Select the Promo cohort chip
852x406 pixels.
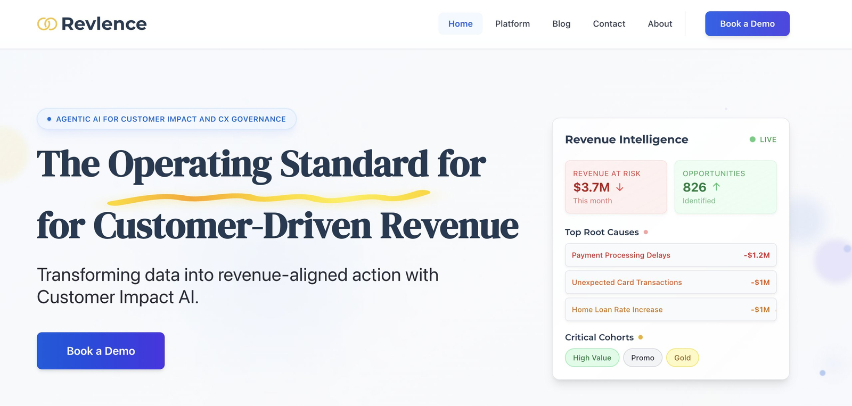(642, 358)
